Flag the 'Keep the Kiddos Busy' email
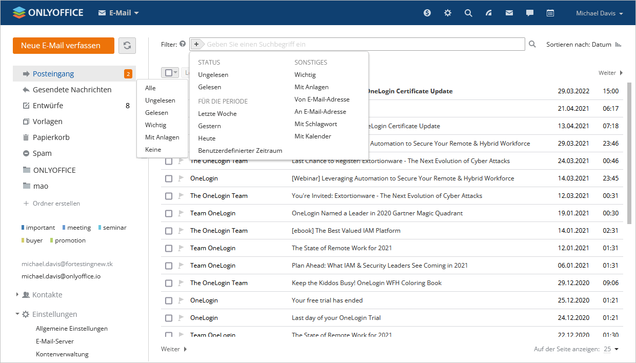 (x=181, y=283)
